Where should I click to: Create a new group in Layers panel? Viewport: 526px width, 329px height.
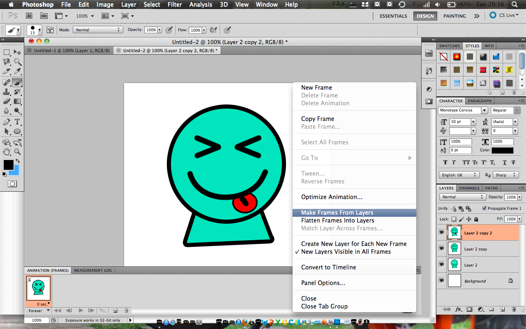491,309
